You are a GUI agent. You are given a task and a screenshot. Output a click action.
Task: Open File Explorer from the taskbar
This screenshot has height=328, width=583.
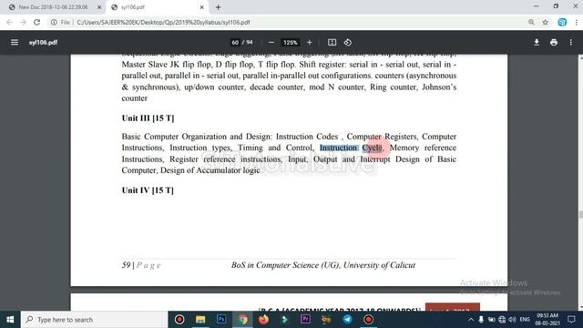coord(200,320)
